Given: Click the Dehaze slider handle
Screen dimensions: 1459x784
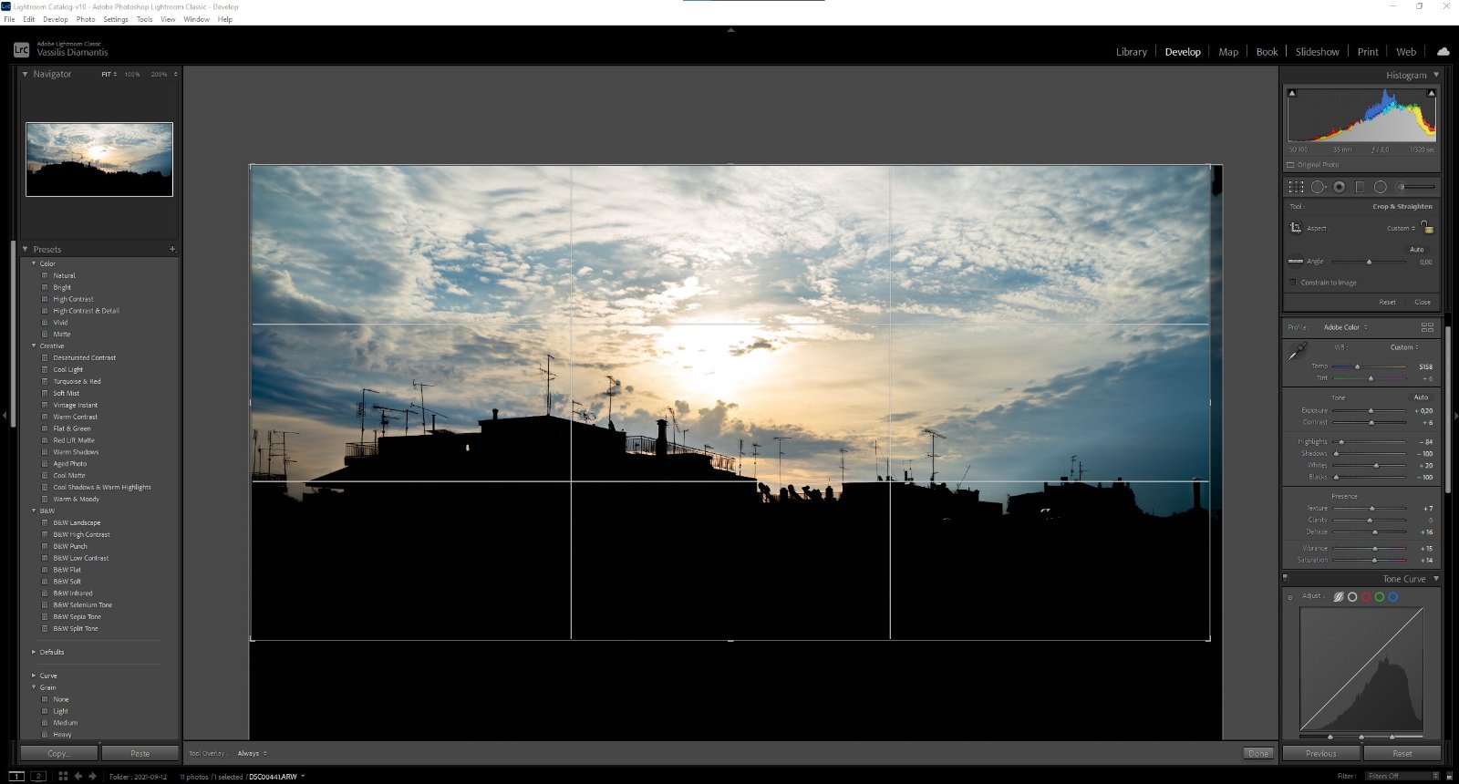Looking at the screenshot, I should [x=1375, y=532].
